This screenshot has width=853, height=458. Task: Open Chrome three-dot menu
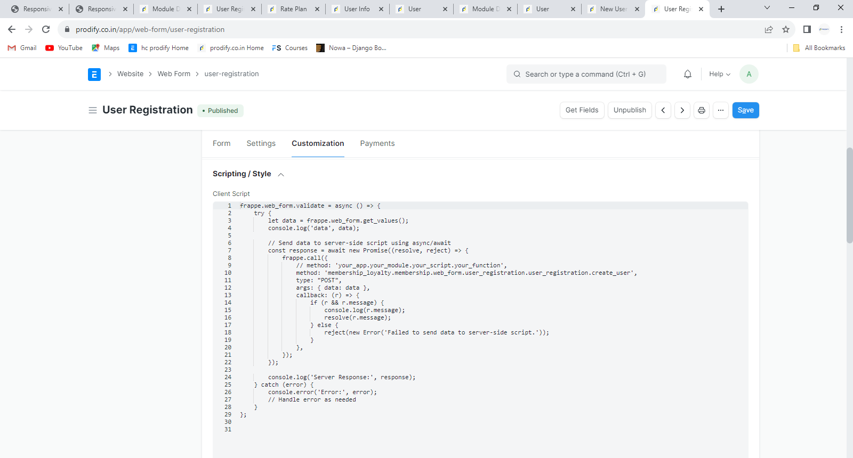(x=841, y=29)
